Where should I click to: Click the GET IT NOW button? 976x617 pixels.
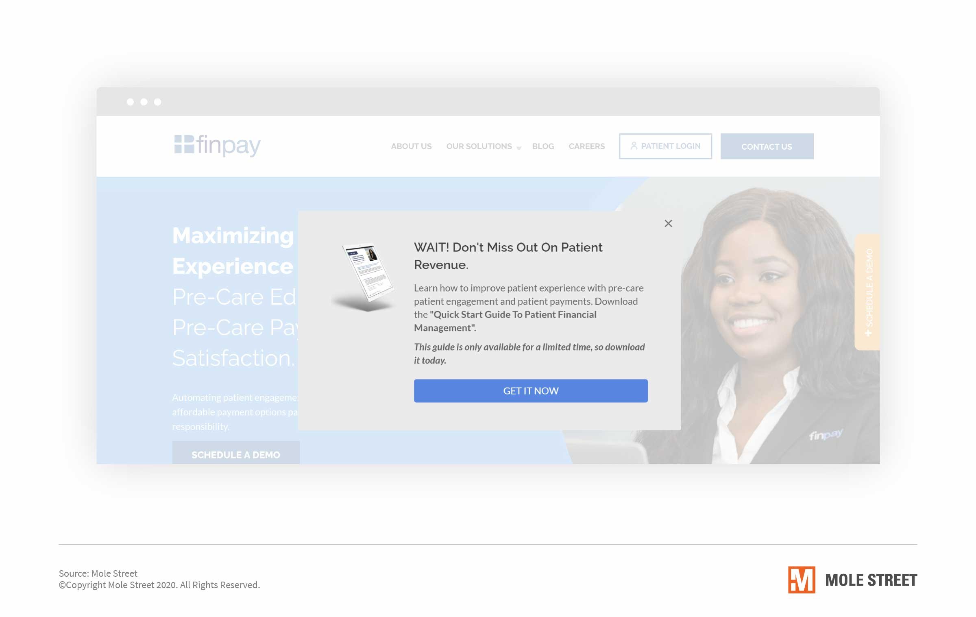pos(531,390)
